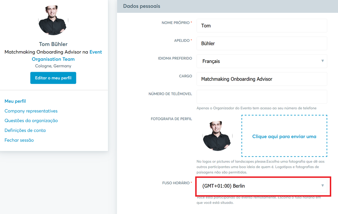Go to Meu perfil in sidebar
The width and height of the screenshot is (338, 214).
(x=15, y=101)
